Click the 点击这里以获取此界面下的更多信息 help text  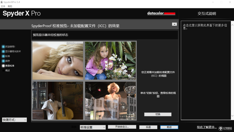tap(205, 27)
